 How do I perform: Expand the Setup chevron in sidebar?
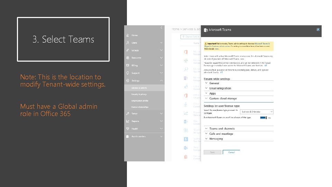pyautogui.click(x=162, y=114)
